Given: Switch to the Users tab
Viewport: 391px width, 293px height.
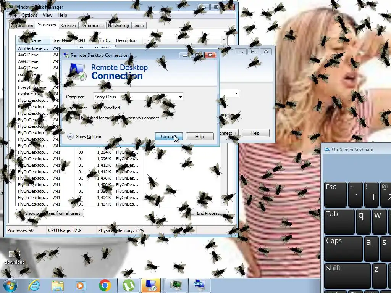Looking at the screenshot, I should point(138,26).
